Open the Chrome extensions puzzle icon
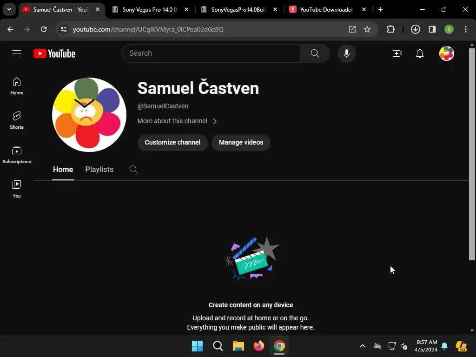476x357 pixels. point(390,29)
